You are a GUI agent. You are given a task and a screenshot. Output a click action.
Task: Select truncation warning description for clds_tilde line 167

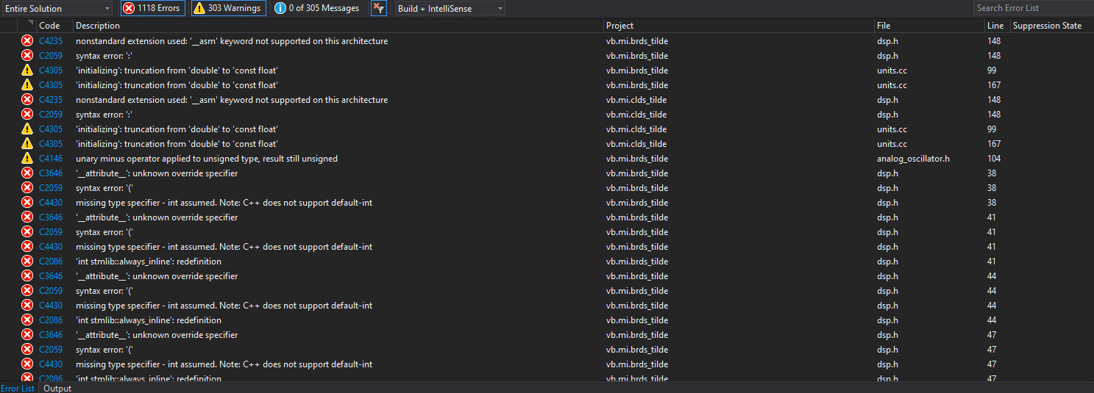point(177,144)
